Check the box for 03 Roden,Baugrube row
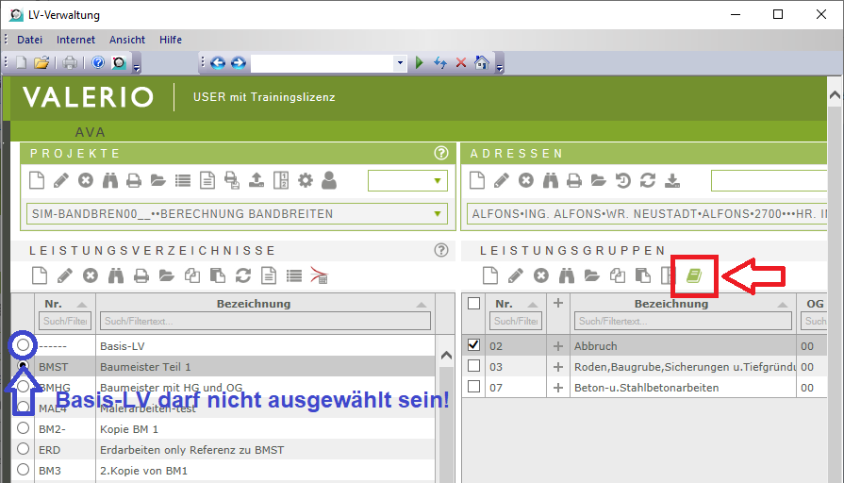Viewport: 844px width, 483px height. pos(474,366)
